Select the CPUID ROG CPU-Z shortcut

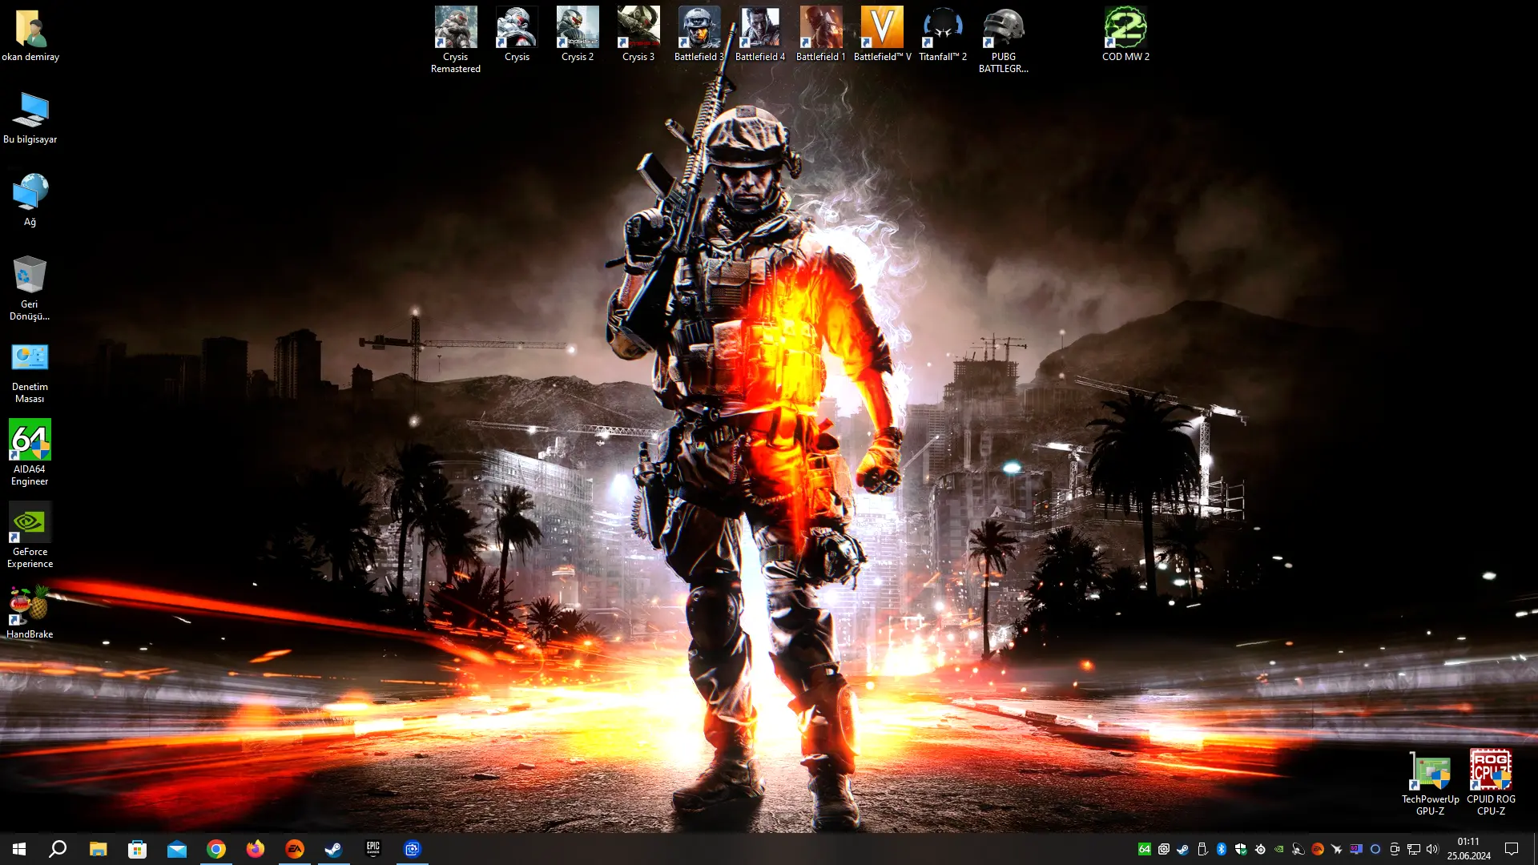pyautogui.click(x=1491, y=783)
